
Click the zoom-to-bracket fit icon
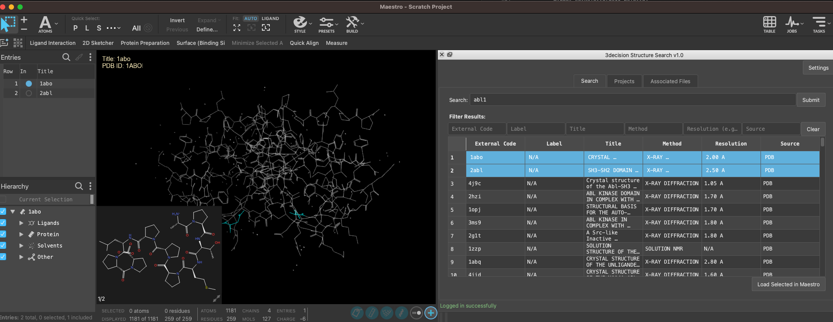[266, 27]
